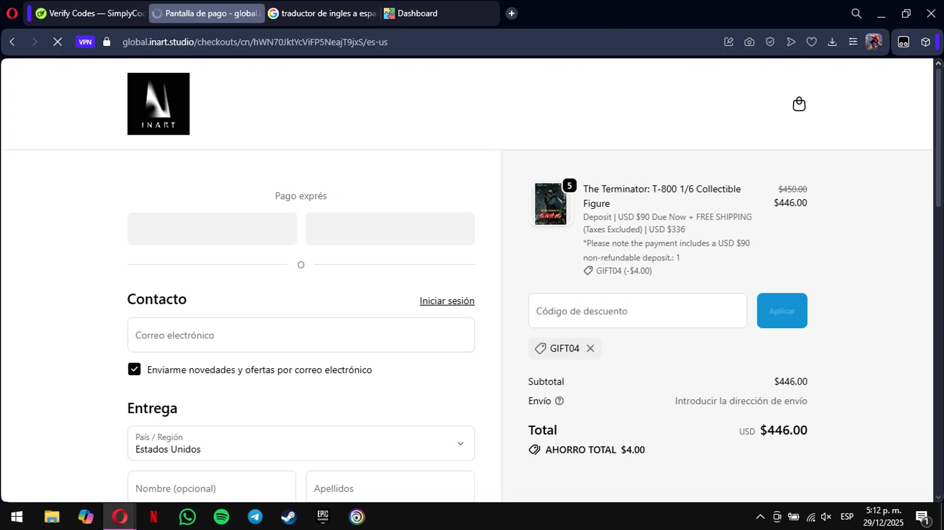Screen dimensions: 944x530
Task: Open Netflix from the taskbar
Action: click(154, 517)
